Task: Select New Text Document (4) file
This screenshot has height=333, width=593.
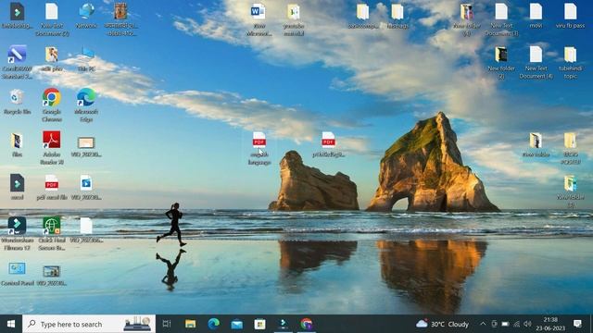Action: point(536,62)
